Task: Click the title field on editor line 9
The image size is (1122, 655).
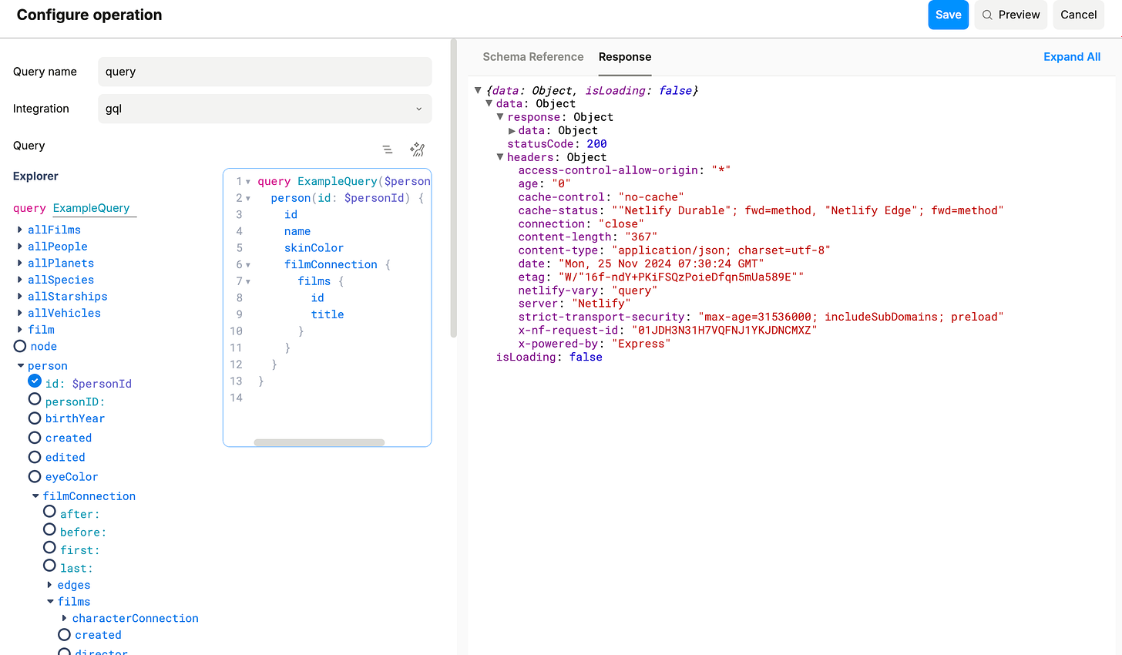Action: [x=328, y=314]
